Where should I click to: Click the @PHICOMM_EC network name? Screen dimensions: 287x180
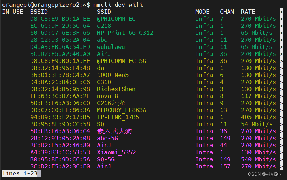116,19
